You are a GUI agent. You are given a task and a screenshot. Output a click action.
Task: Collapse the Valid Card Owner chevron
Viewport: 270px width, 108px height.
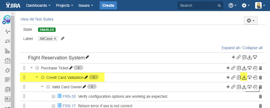tap(42, 87)
